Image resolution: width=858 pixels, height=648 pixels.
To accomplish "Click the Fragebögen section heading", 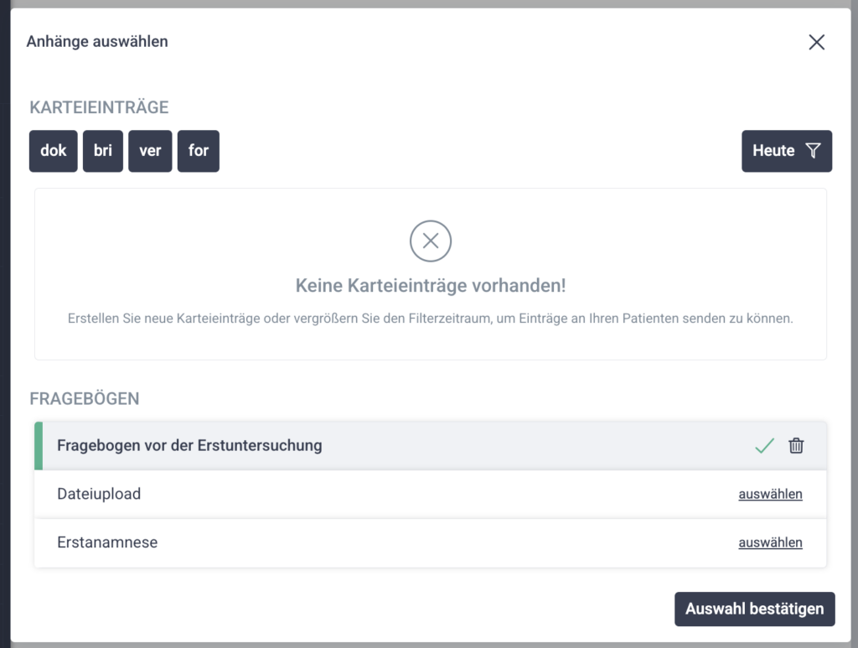I will (x=85, y=399).
